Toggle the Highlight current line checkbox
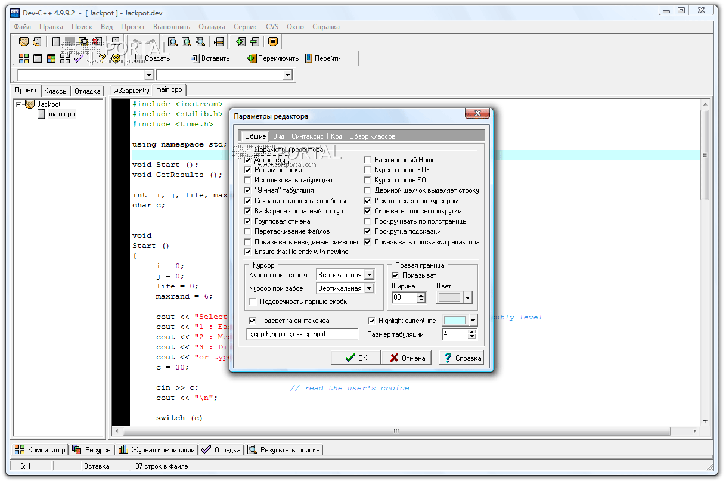Screen dimensions: 726x484 (372, 321)
